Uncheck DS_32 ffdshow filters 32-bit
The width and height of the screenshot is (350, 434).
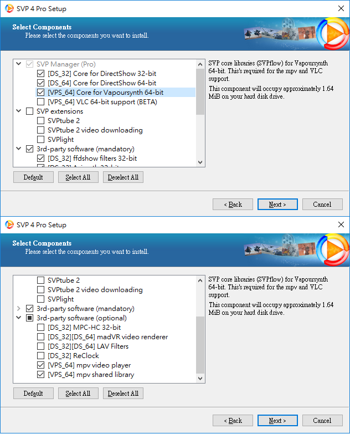[40, 159]
